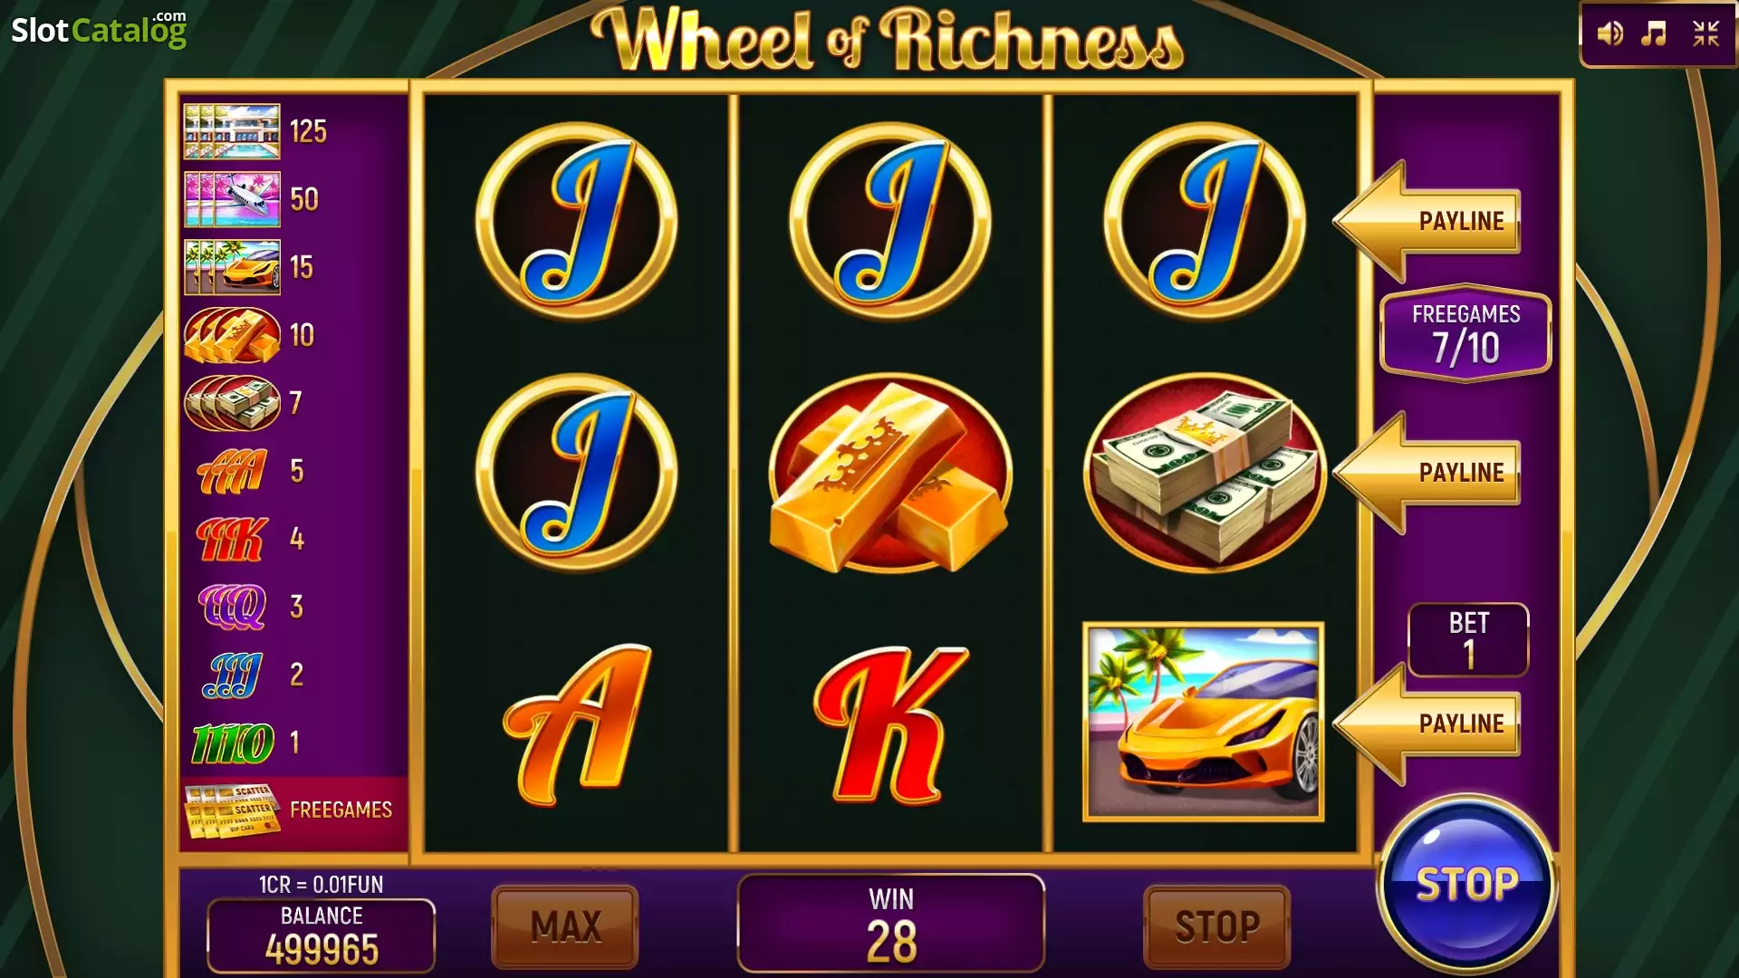The height and width of the screenshot is (978, 1739).
Task: Mute the sound speaker icon
Action: [x=1609, y=34]
